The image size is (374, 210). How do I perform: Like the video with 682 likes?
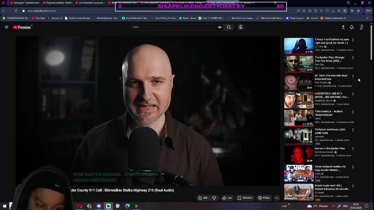pyautogui.click(x=202, y=198)
